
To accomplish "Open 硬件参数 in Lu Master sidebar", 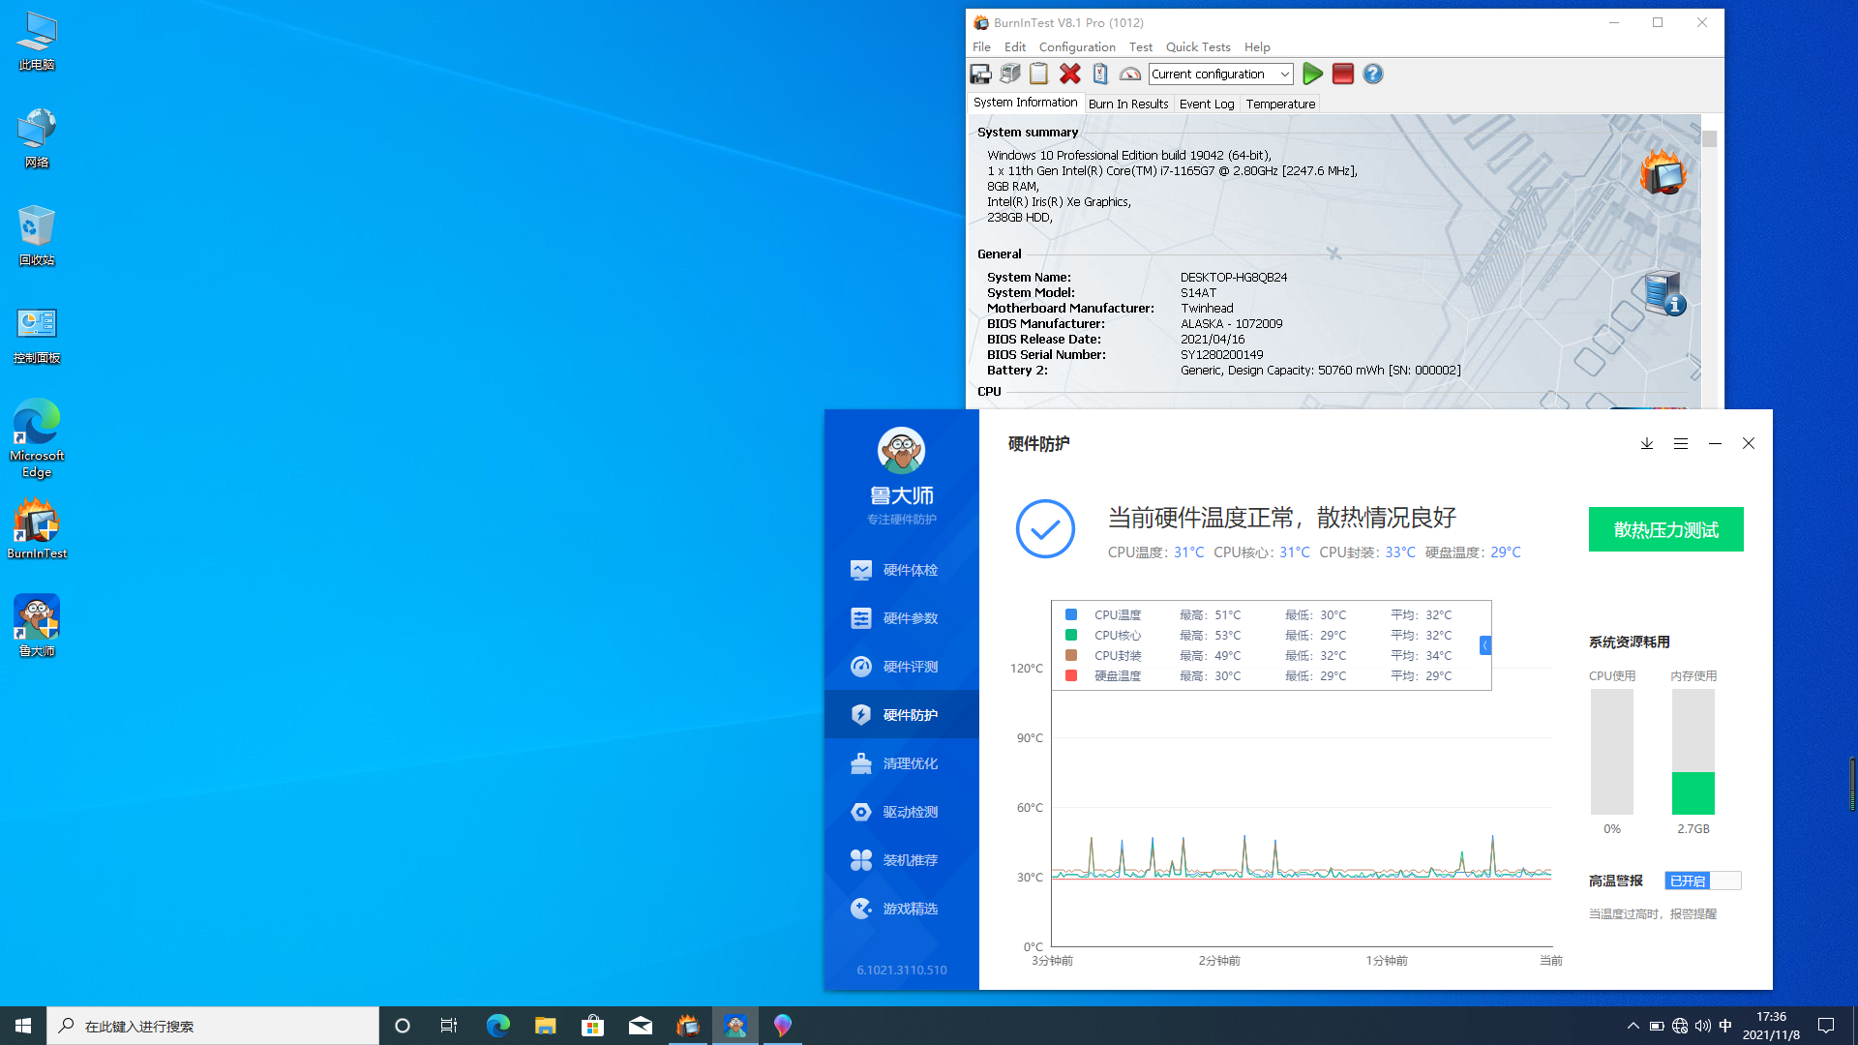I will point(910,618).
